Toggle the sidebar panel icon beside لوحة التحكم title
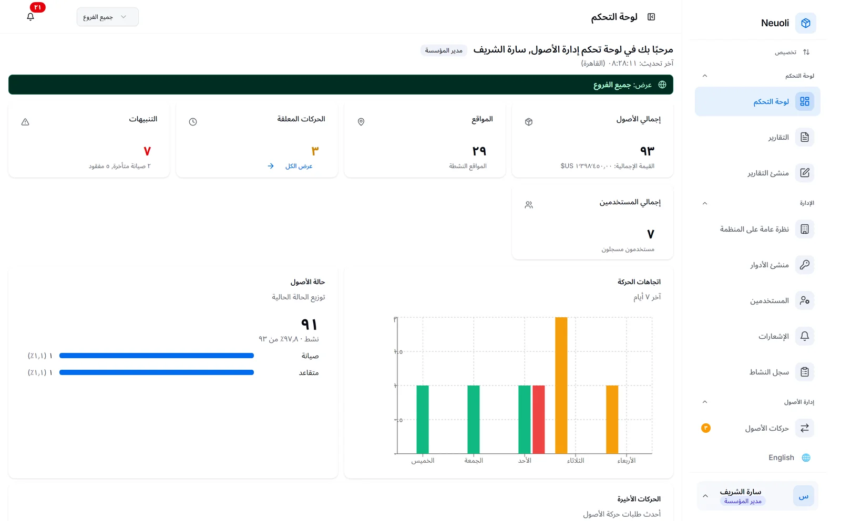The width and height of the screenshot is (841, 521). click(x=651, y=17)
